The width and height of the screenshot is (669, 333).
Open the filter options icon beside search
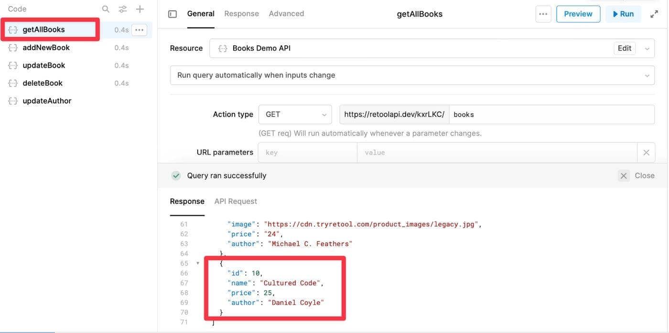[x=122, y=8]
